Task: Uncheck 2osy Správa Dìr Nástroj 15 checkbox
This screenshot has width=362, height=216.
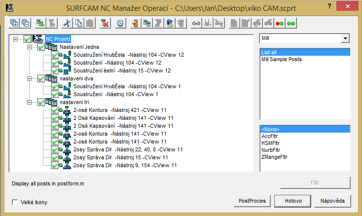Action: (55, 158)
